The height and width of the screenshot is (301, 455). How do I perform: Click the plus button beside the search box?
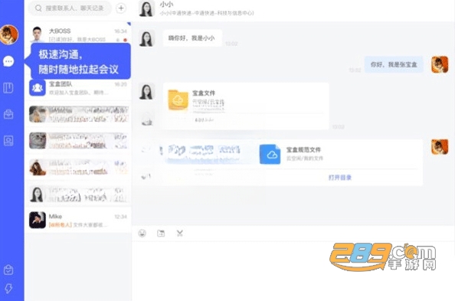click(121, 8)
